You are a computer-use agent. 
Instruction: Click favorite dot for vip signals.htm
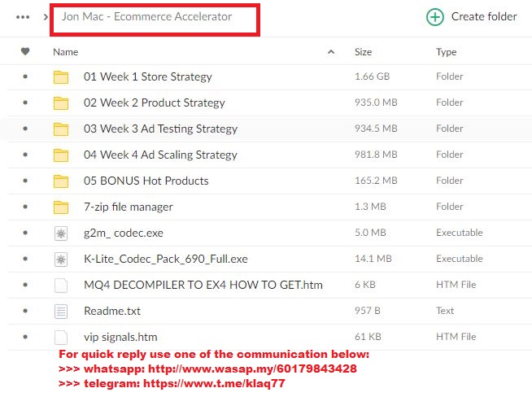pos(25,337)
